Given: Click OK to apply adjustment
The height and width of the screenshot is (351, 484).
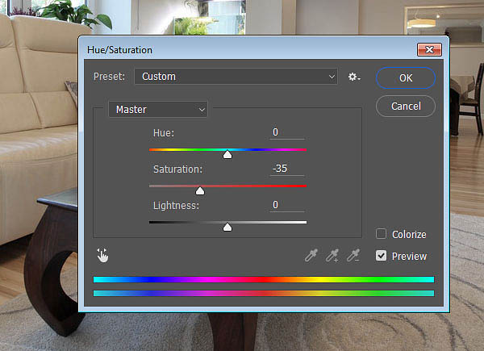Looking at the screenshot, I should [x=406, y=77].
